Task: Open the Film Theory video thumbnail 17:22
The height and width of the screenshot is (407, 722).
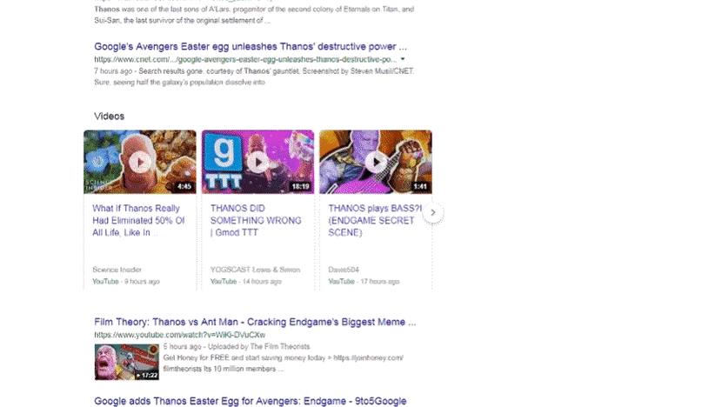Action: click(x=127, y=362)
